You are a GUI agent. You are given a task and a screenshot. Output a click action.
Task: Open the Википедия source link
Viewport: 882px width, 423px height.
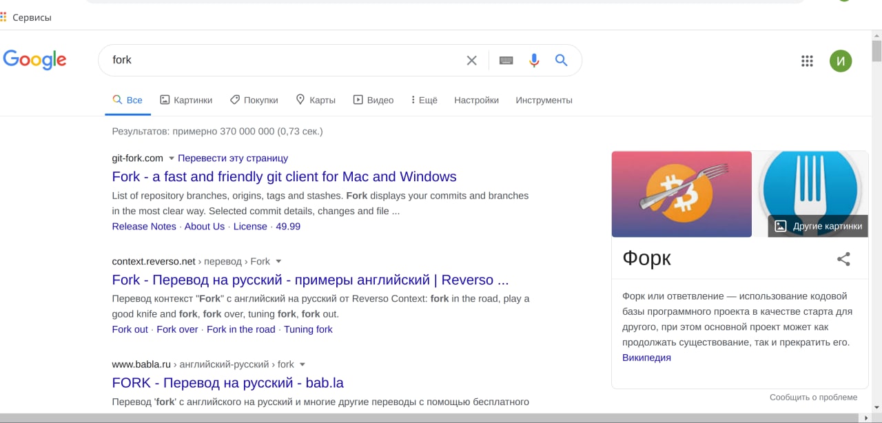point(646,358)
